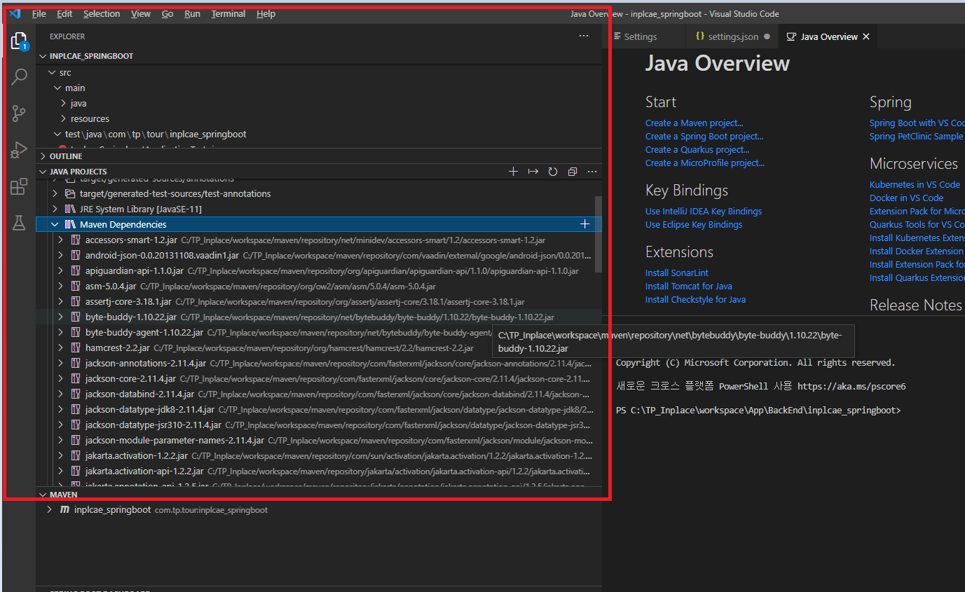Viewport: 965px width, 592px height.
Task: Open the Help menu
Action: [266, 13]
